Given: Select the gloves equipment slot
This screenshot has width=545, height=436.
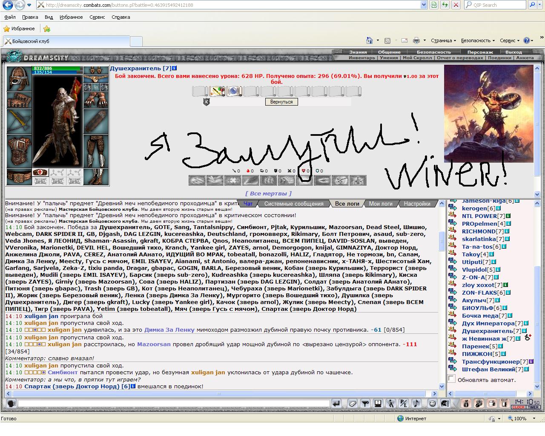Looking at the screenshot, I should 96,100.
